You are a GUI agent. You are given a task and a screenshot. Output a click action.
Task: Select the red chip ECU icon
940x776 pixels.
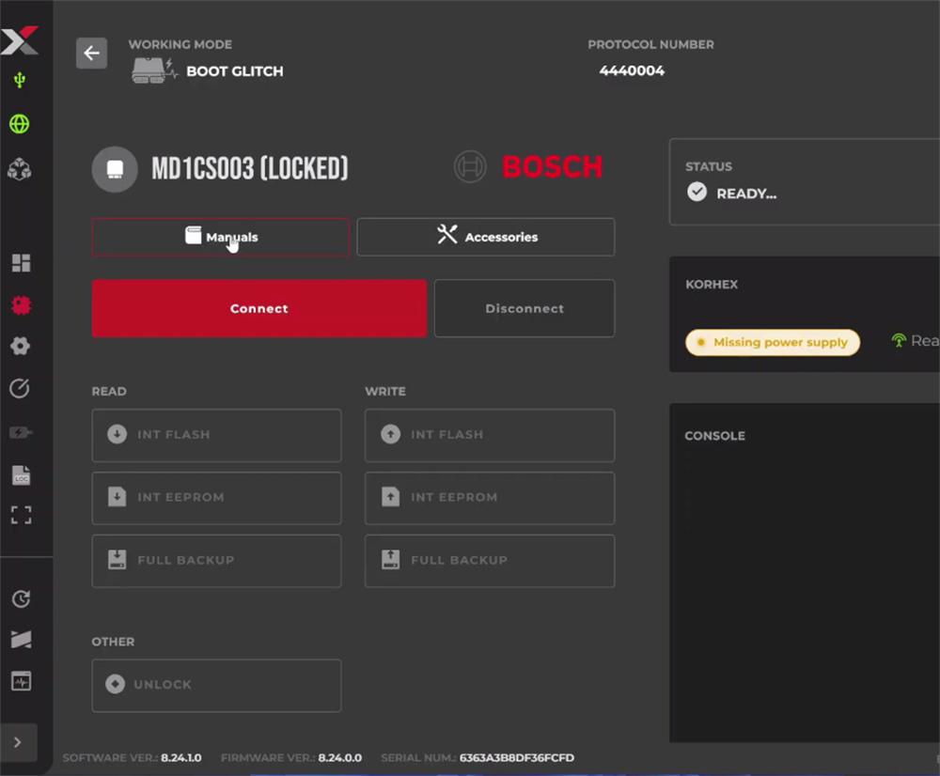[21, 305]
